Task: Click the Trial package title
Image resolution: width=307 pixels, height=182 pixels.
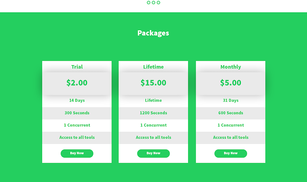Action: click(77, 67)
